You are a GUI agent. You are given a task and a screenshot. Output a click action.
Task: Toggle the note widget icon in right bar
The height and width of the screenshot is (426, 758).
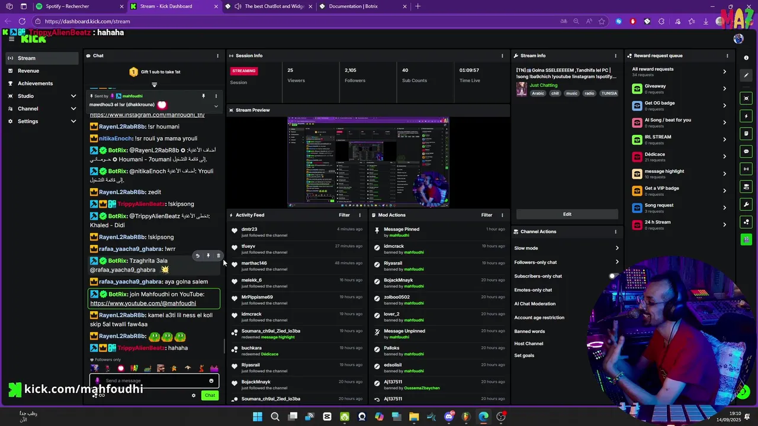point(746,134)
